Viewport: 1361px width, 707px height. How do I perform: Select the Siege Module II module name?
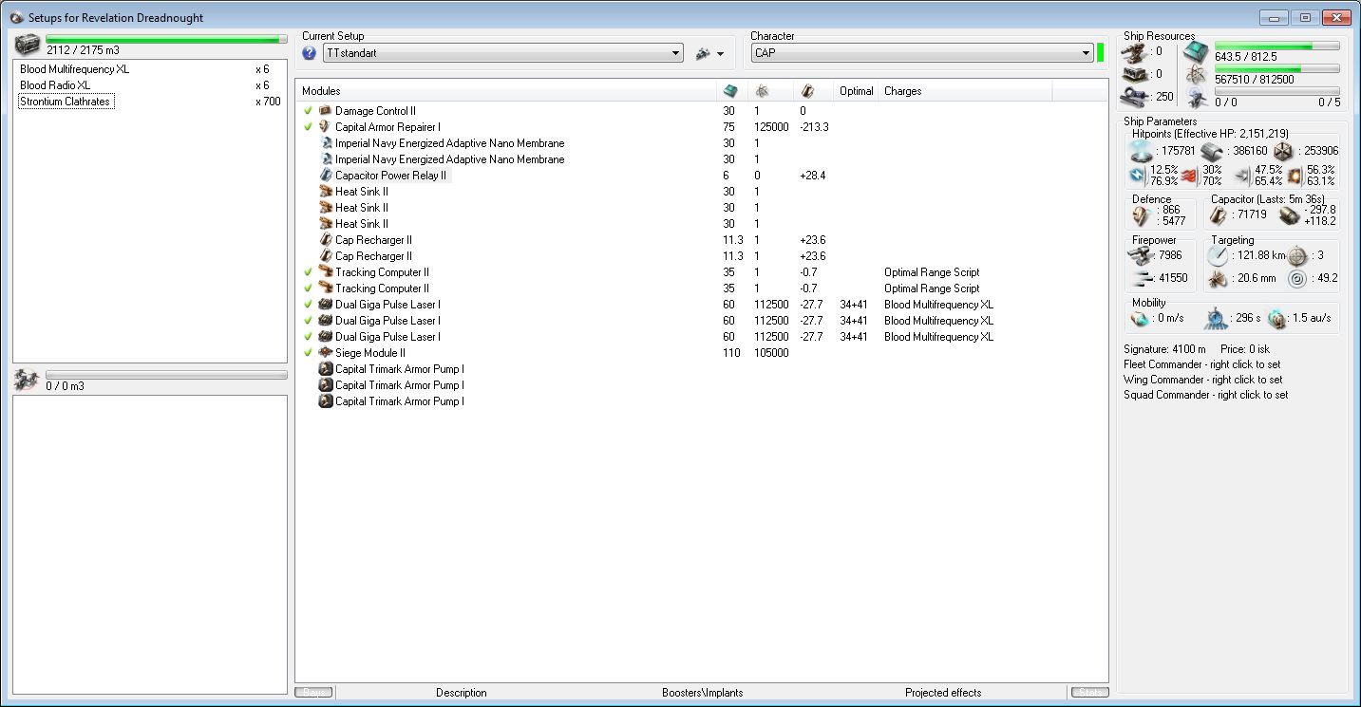pyautogui.click(x=370, y=353)
